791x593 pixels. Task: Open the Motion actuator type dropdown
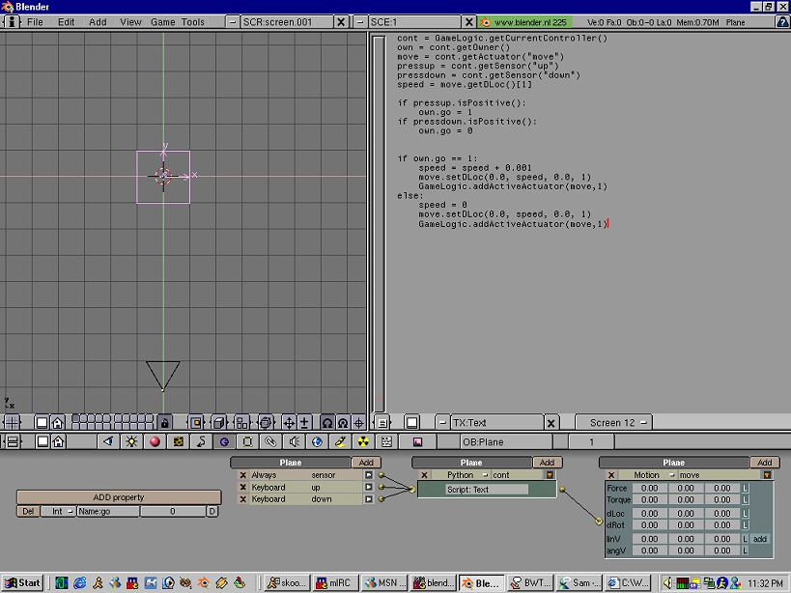[x=647, y=475]
